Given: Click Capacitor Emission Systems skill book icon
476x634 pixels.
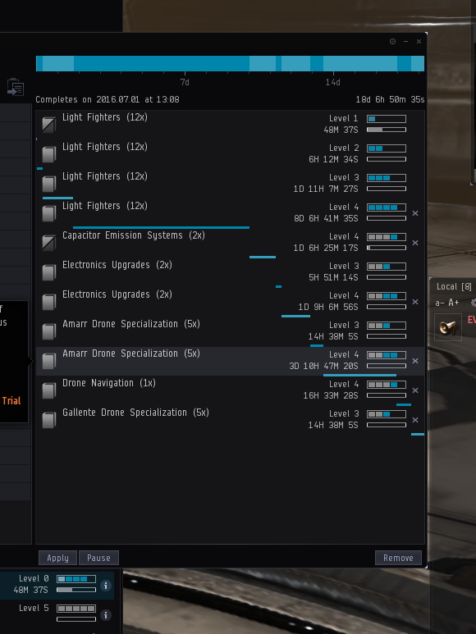Looking at the screenshot, I should pos(49,243).
